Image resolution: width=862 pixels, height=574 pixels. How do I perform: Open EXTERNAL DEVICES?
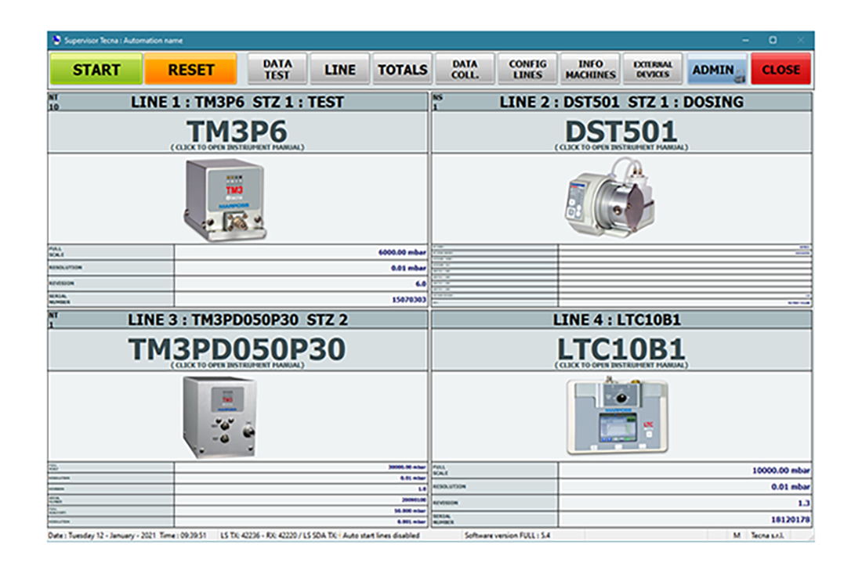(653, 69)
